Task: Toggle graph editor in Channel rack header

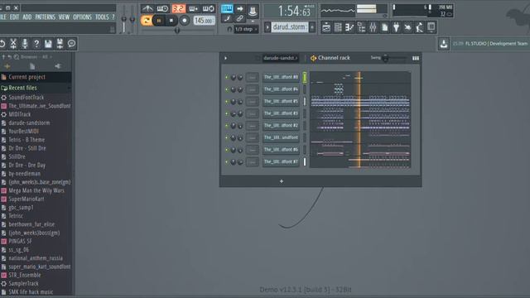Action: tap(416, 58)
